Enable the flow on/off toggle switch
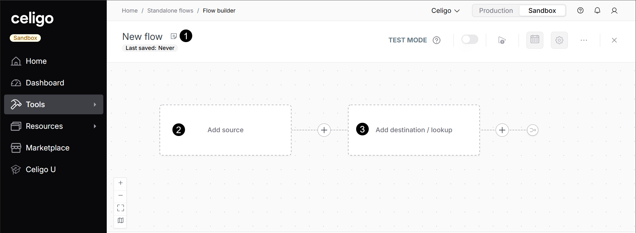 [x=470, y=40]
